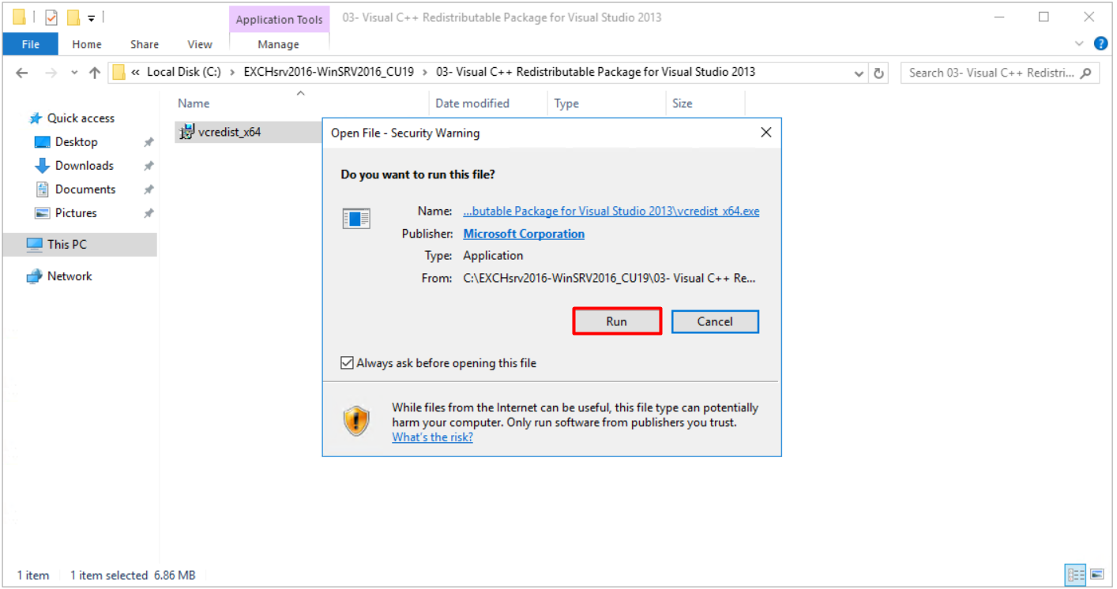Expand the arrow after Local Disk (C:)
Image resolution: width=1117 pixels, height=589 pixels.
tap(233, 73)
